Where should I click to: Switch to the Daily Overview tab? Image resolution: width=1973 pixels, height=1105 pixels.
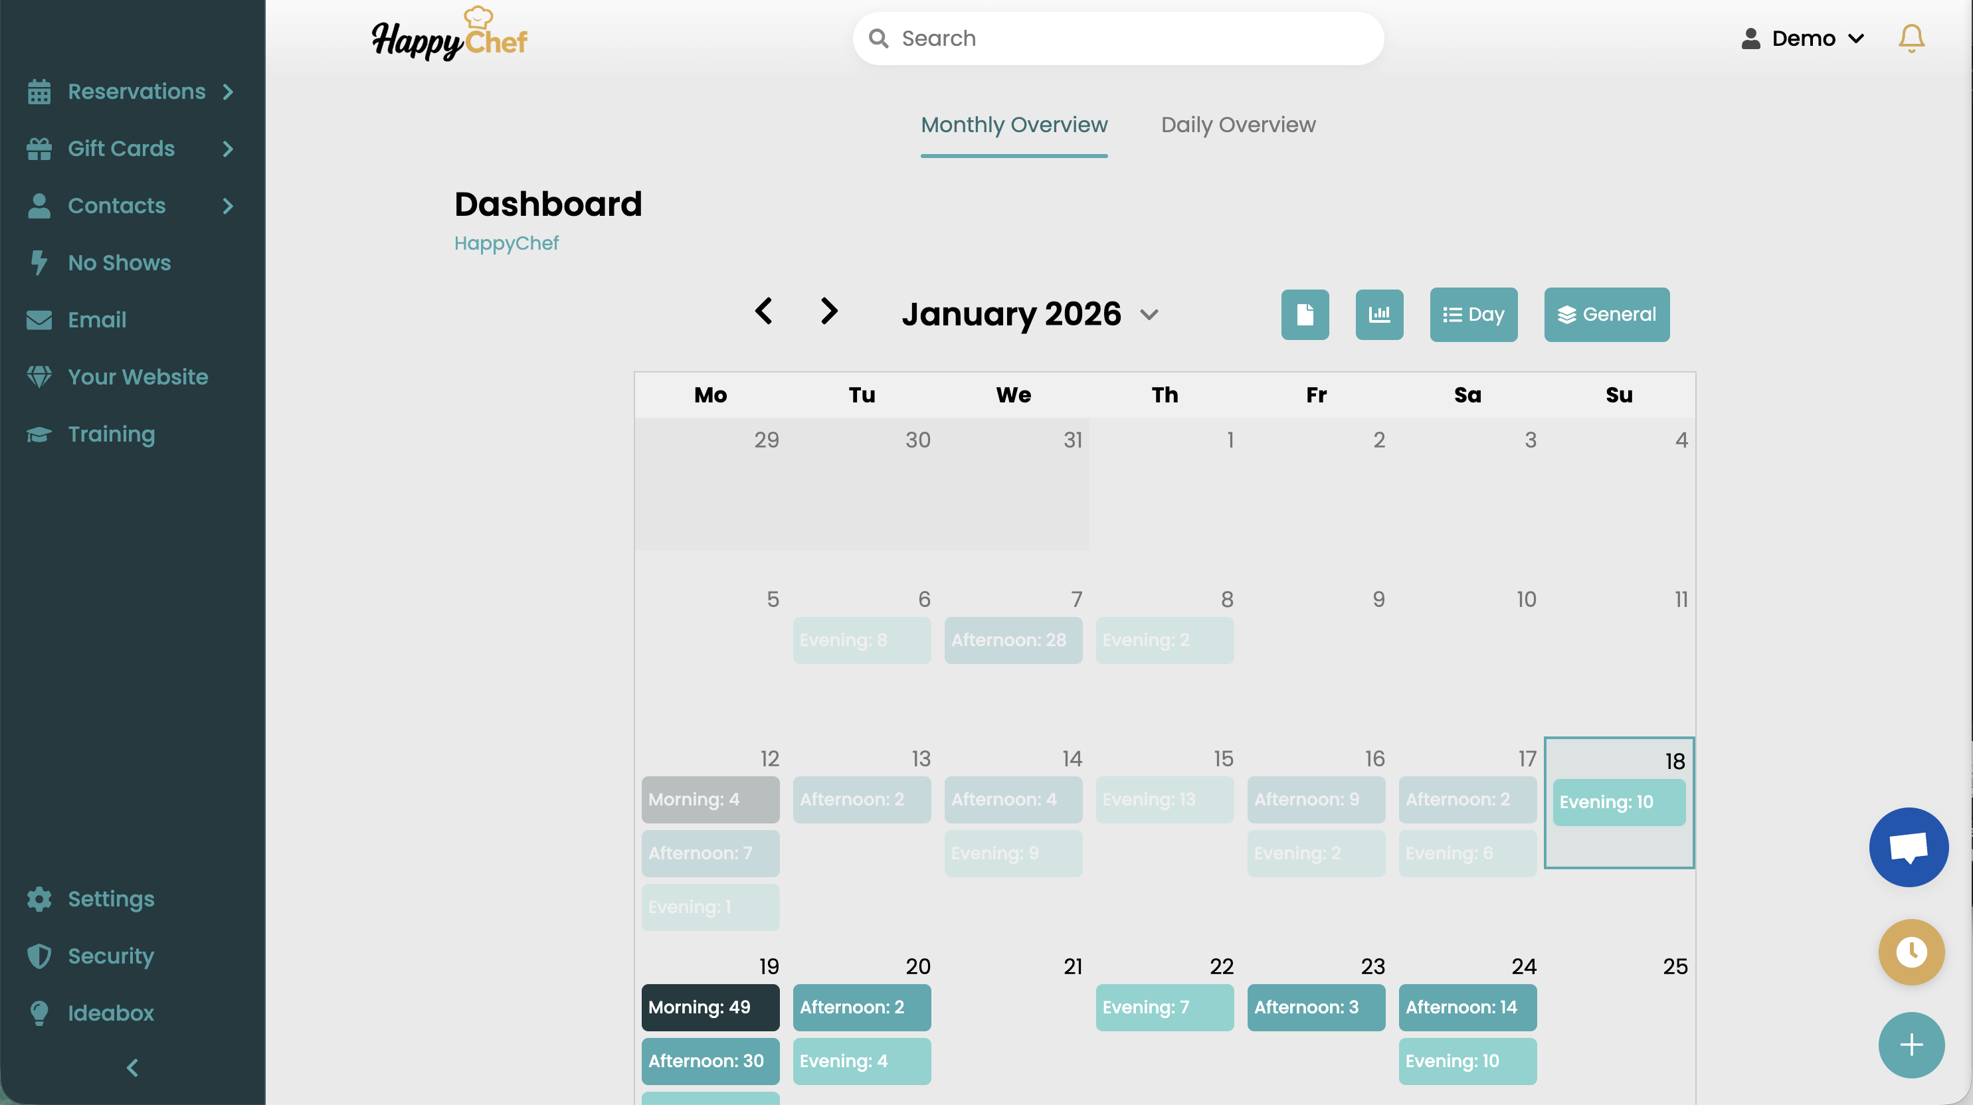pyautogui.click(x=1238, y=125)
